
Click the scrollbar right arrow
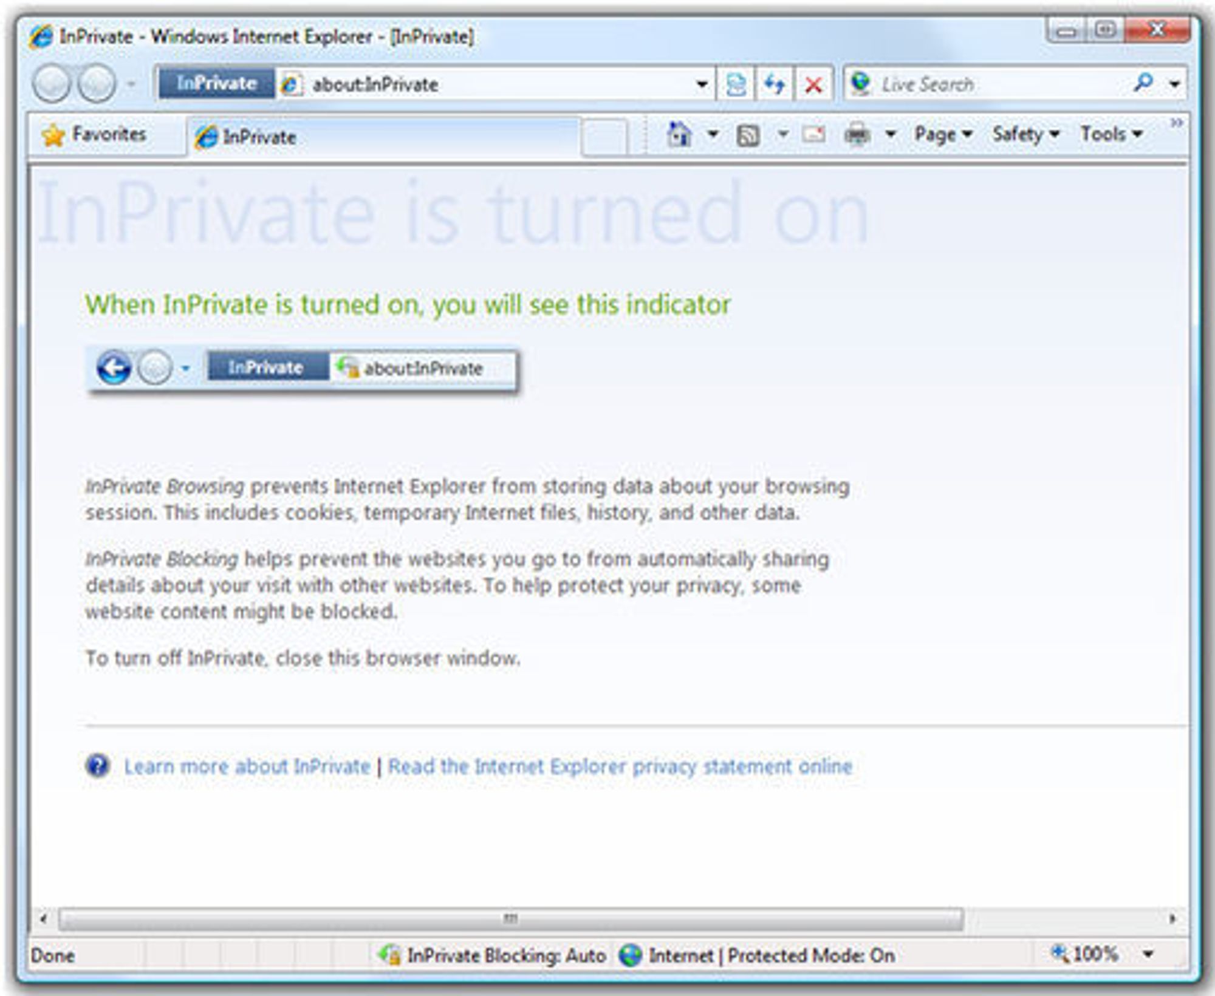point(1172,918)
